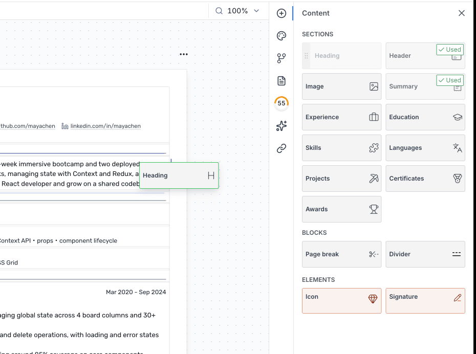Click the Mar 2020 – Sep 2024 date

coord(136,292)
